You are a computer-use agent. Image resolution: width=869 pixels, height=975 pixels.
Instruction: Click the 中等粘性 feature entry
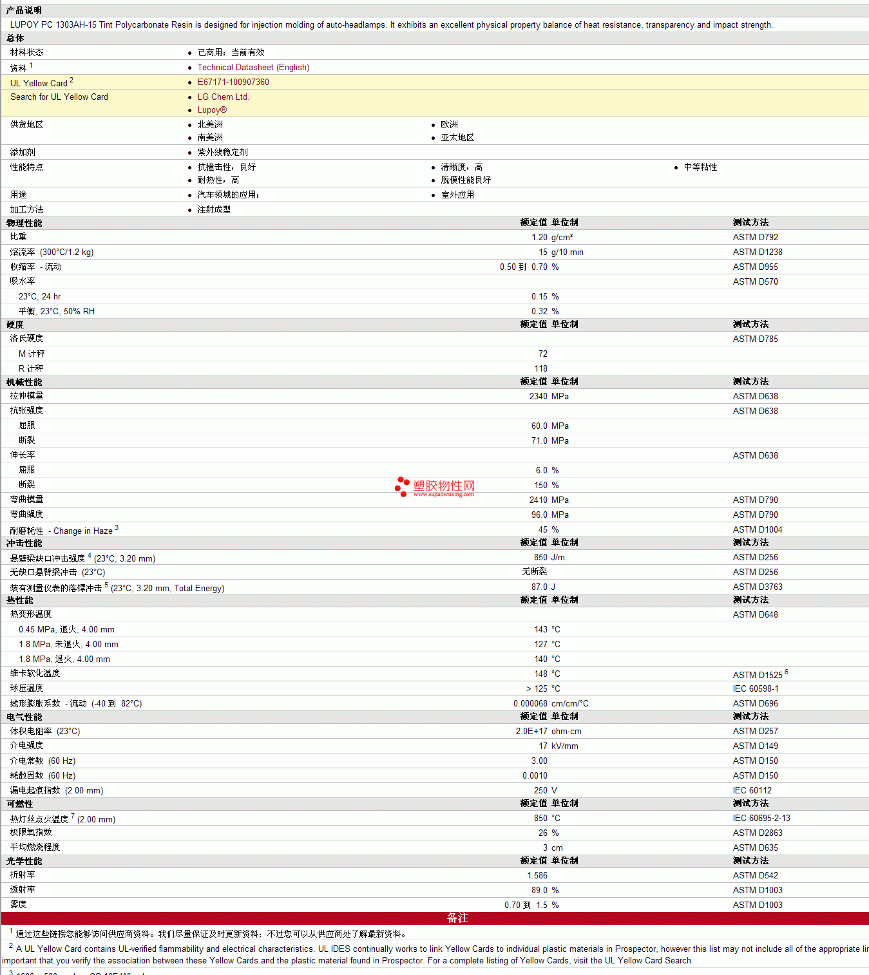tap(700, 167)
